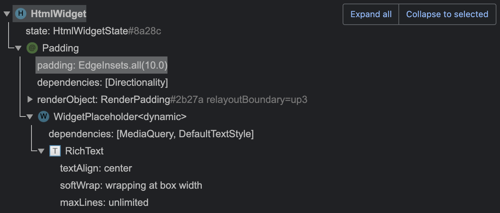Click the HtmlWidget "H" badge icon
Screen dimensions: 500x213
(20, 14)
